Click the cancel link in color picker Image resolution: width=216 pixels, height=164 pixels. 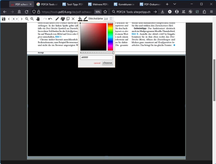click(97, 63)
